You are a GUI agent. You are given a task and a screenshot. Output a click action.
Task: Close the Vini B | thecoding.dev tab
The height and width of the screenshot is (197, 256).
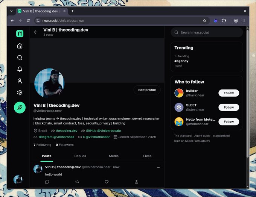point(64,11)
